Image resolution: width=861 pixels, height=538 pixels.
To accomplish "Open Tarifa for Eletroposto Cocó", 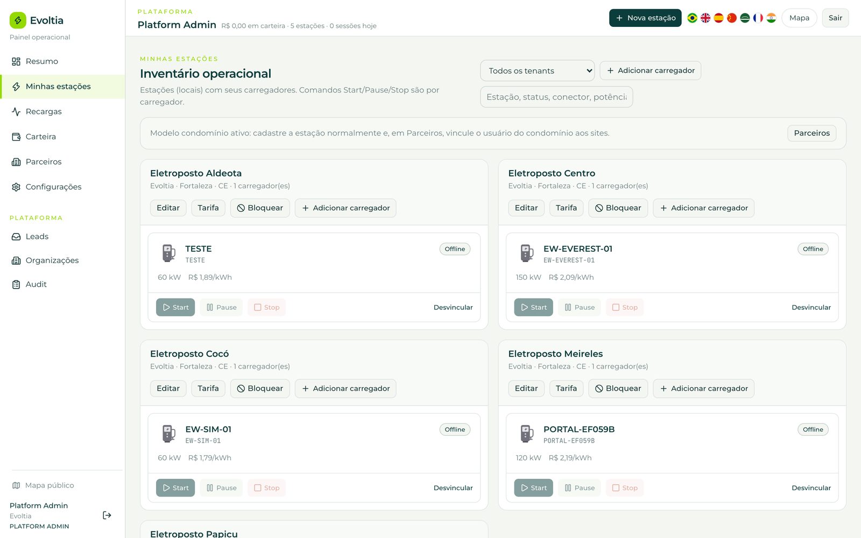I will 208,388.
